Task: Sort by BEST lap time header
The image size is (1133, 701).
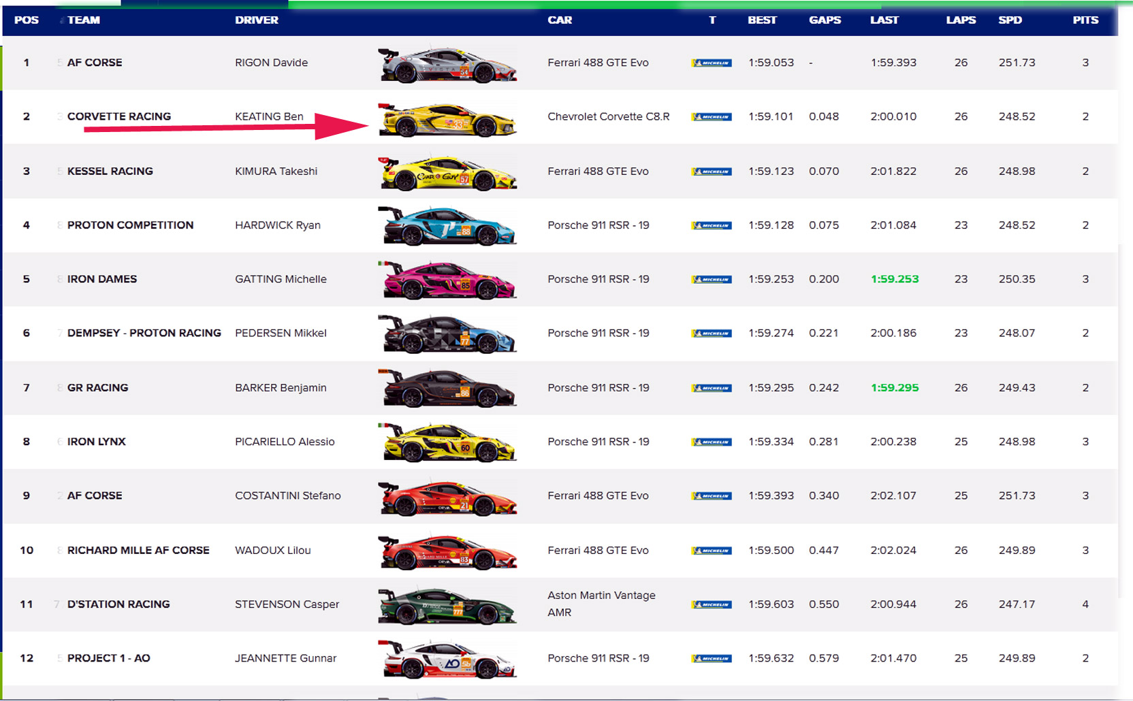Action: [x=762, y=20]
